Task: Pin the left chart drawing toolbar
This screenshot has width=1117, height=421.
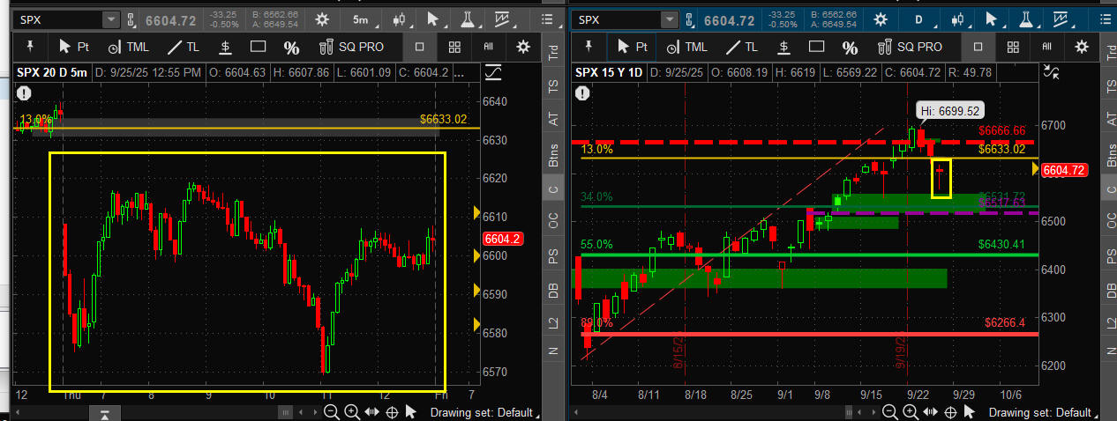Action: coord(31,47)
